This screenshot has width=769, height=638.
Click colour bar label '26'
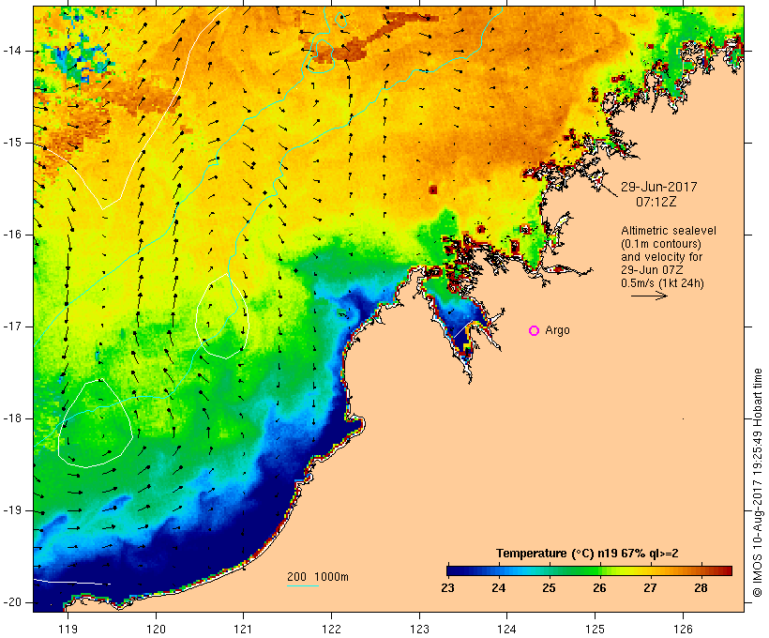click(599, 587)
